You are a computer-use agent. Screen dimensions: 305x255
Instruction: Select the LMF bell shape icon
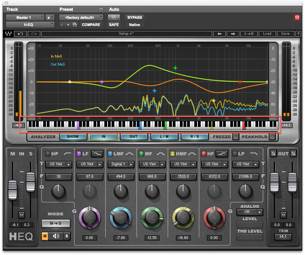point(130,154)
